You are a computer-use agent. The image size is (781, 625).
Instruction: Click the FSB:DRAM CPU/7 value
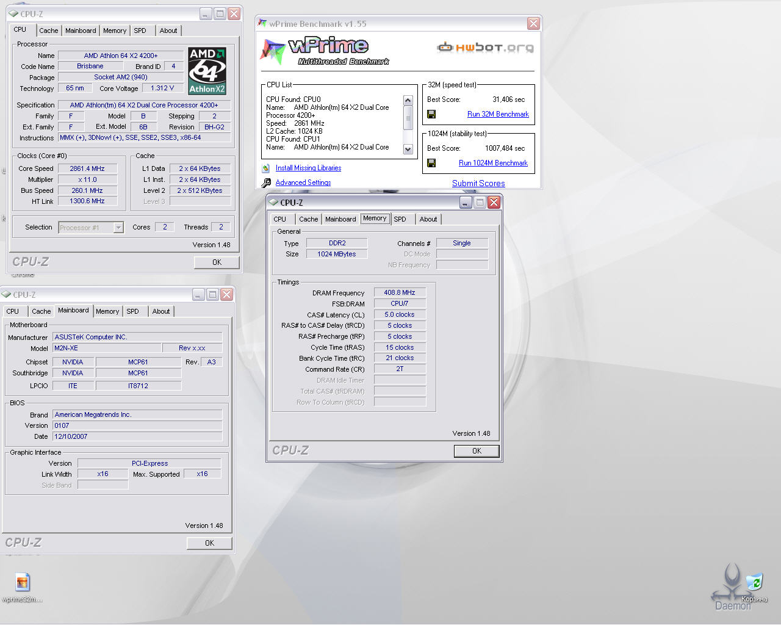pyautogui.click(x=400, y=303)
